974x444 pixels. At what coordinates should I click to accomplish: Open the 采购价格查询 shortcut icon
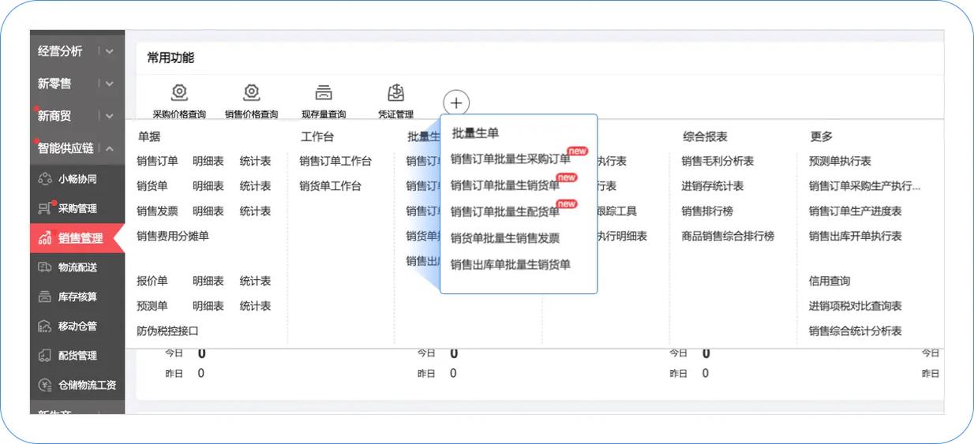click(179, 92)
